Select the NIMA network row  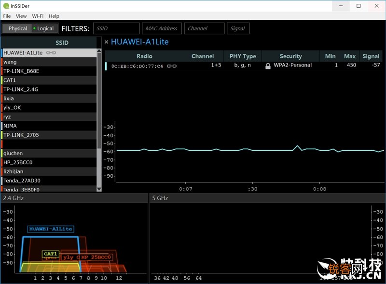(49, 126)
